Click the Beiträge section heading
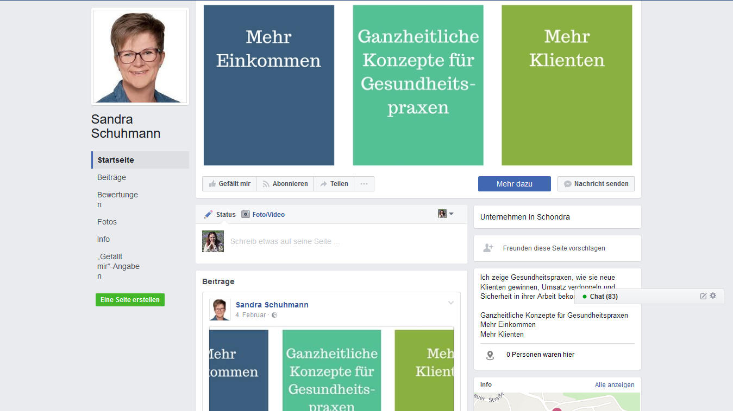Viewport: 733px width, 411px height. coord(218,281)
